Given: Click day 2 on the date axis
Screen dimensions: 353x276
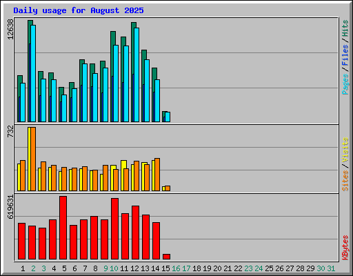Looking at the screenshot, I should click(33, 268).
